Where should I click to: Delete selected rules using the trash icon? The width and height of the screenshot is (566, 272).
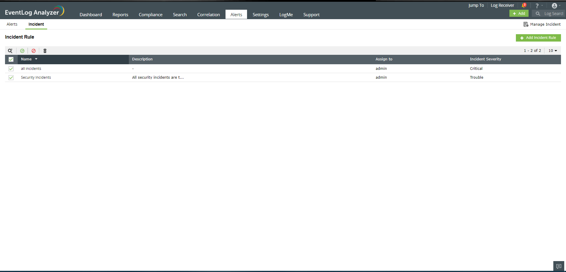(45, 51)
